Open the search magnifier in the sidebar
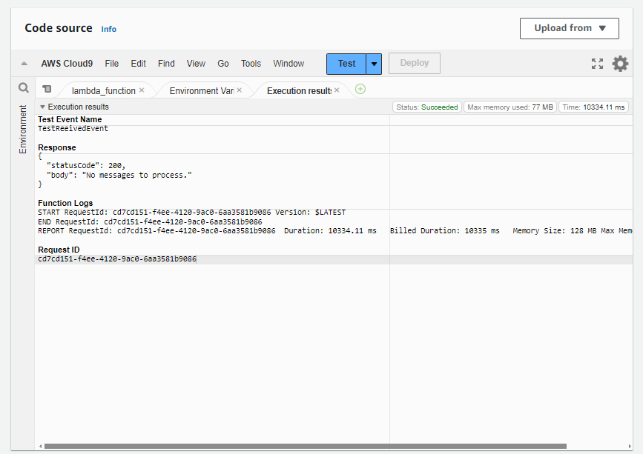This screenshot has height=454, width=643. click(x=23, y=87)
